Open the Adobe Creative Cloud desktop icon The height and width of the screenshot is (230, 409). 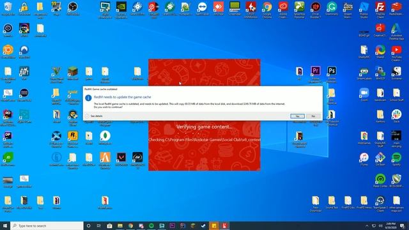(283, 10)
